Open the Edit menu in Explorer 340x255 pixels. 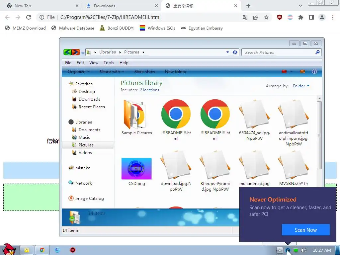(80, 63)
